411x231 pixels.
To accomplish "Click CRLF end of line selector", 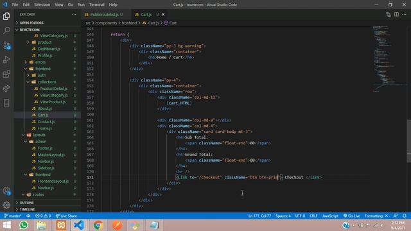I will 313,216.
